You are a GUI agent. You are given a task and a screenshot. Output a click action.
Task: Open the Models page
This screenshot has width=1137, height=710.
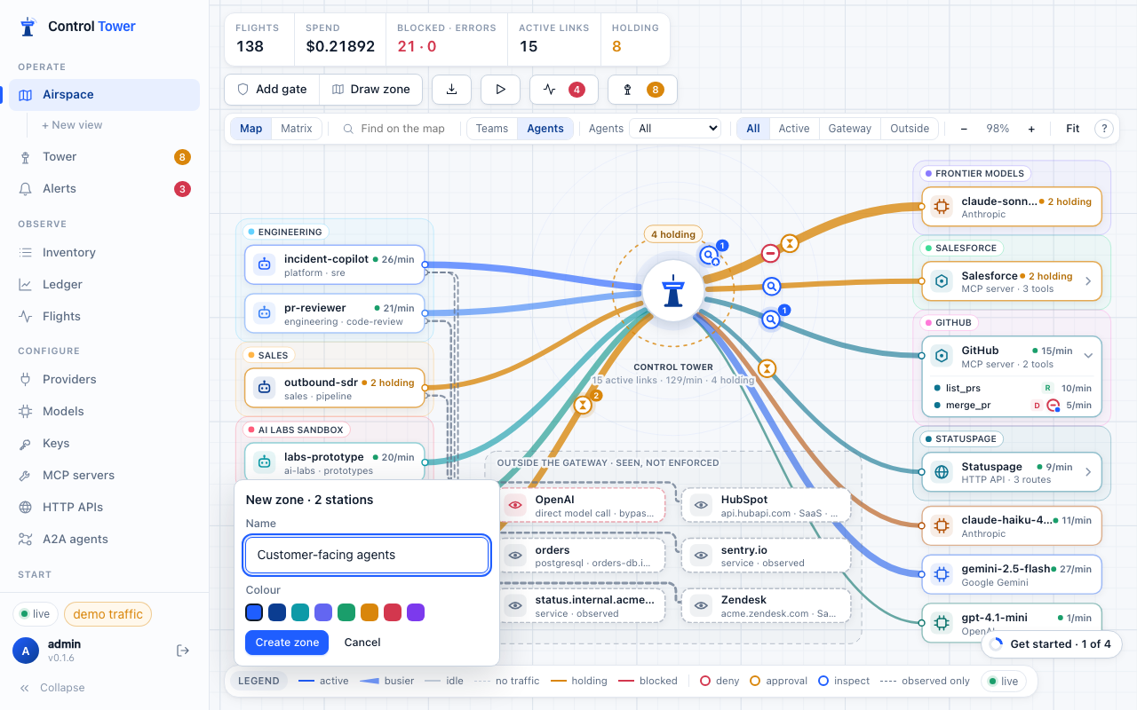[104, 412]
